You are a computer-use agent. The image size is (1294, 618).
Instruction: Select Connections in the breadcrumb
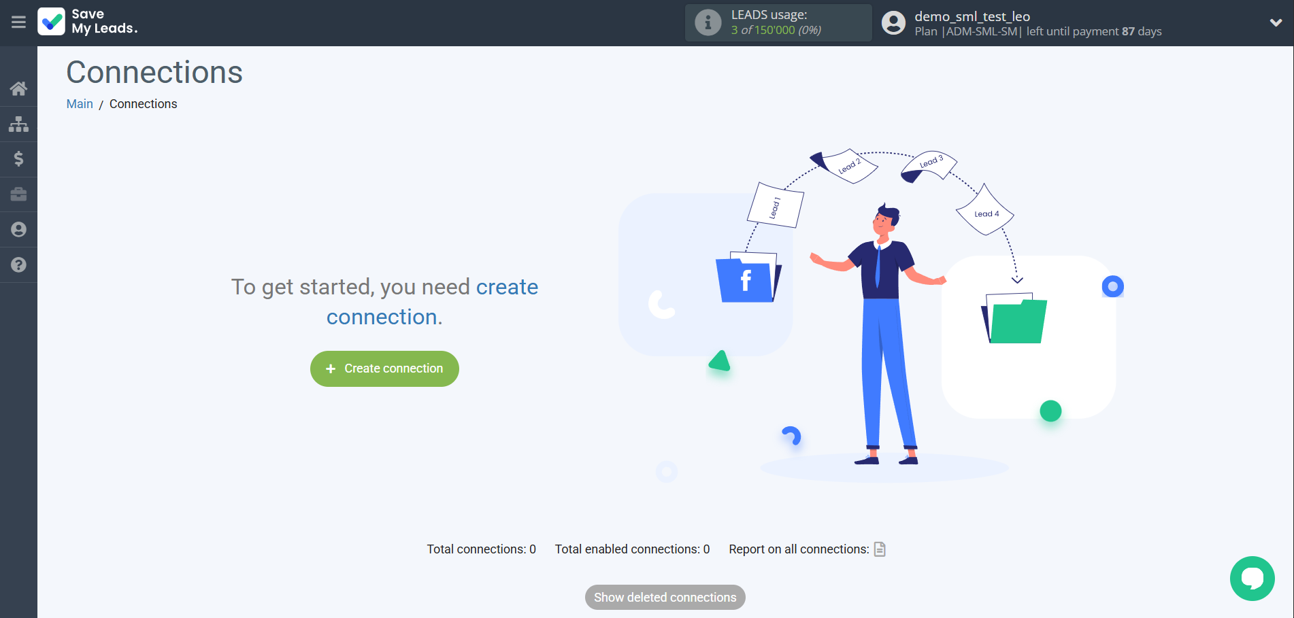pyautogui.click(x=143, y=103)
